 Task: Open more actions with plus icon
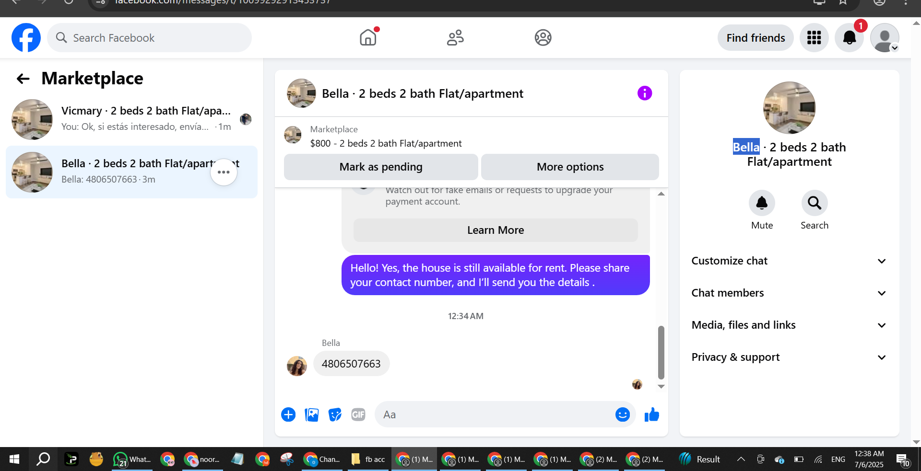(x=288, y=414)
